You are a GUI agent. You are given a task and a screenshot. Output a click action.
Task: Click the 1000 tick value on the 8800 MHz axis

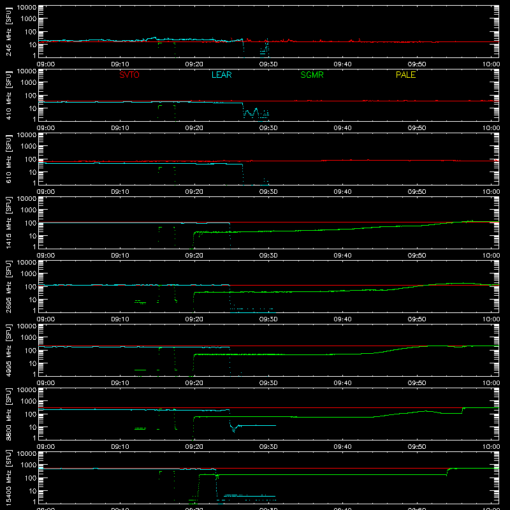click(x=29, y=401)
